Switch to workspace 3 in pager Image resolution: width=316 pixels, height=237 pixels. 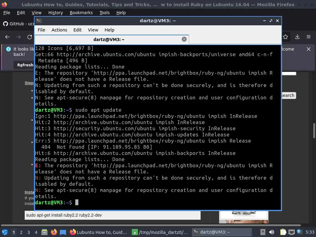[29, 232]
